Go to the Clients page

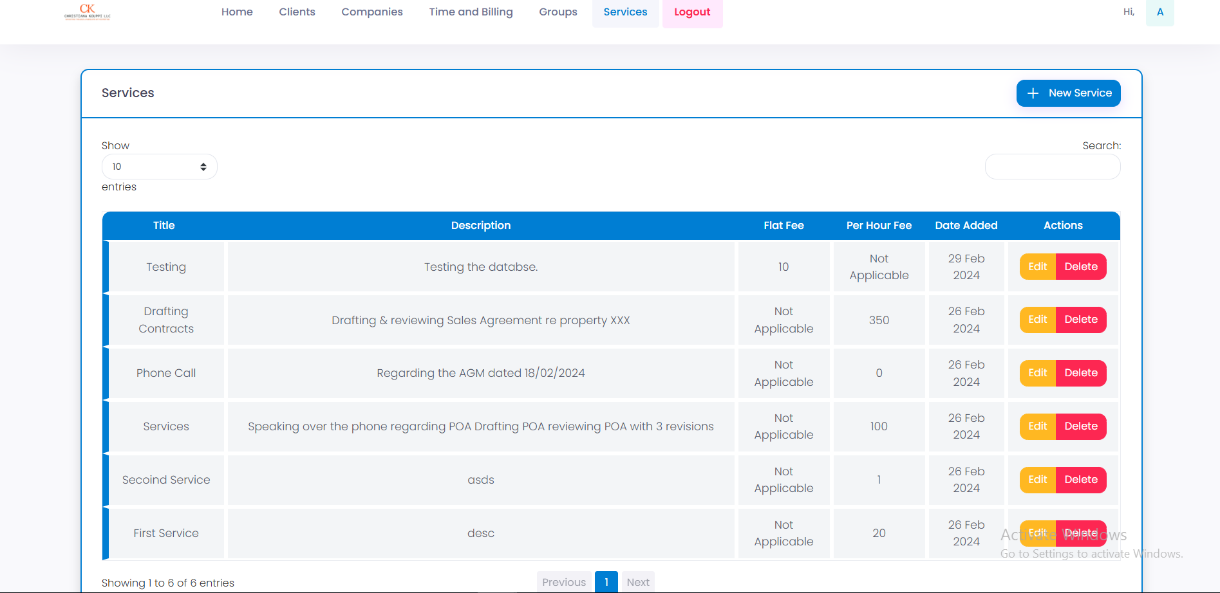(297, 12)
